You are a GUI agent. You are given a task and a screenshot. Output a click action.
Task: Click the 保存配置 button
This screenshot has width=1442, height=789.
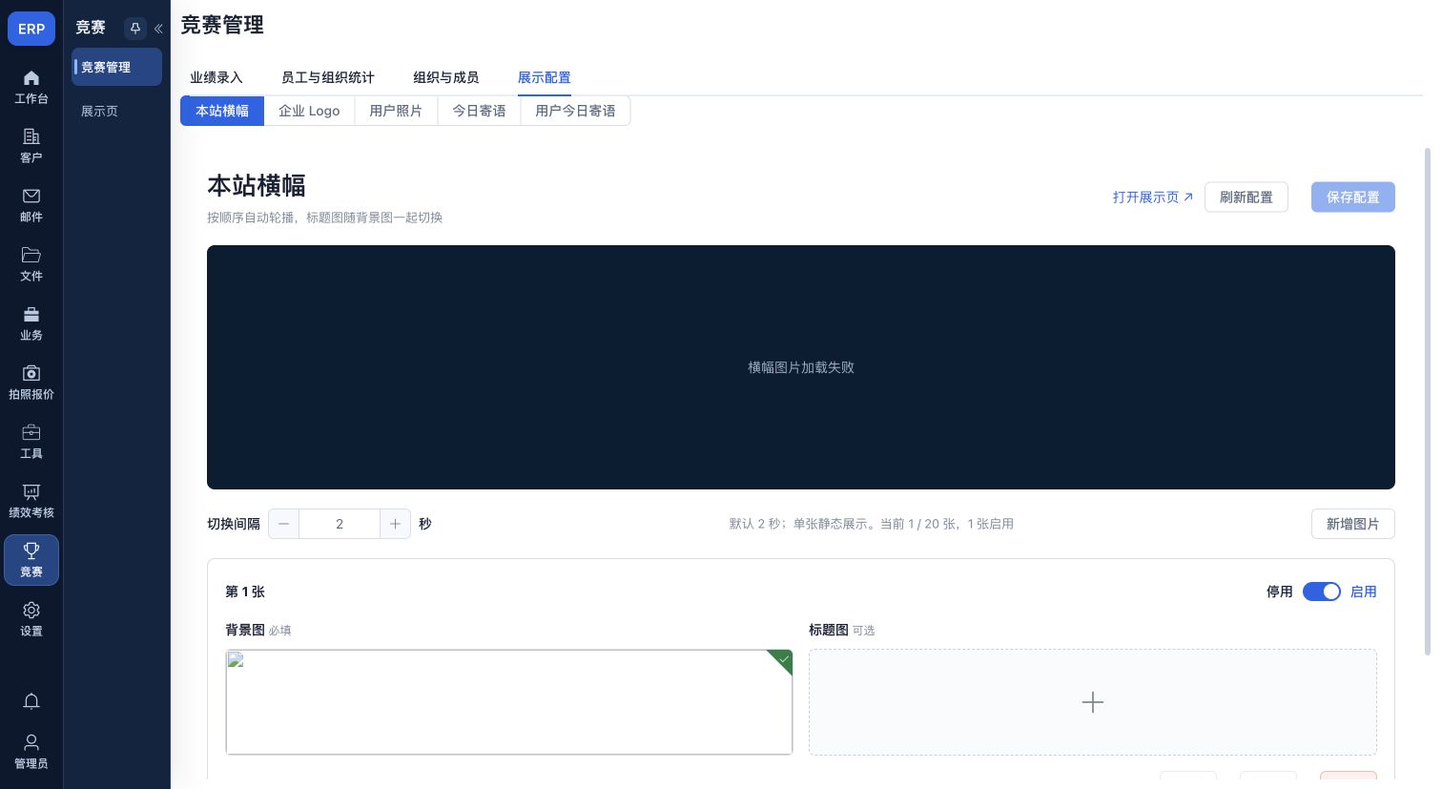[1353, 197]
